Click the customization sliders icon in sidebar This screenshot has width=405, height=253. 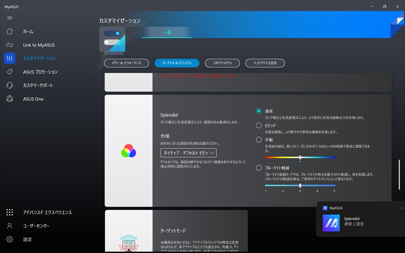[x=9, y=59]
